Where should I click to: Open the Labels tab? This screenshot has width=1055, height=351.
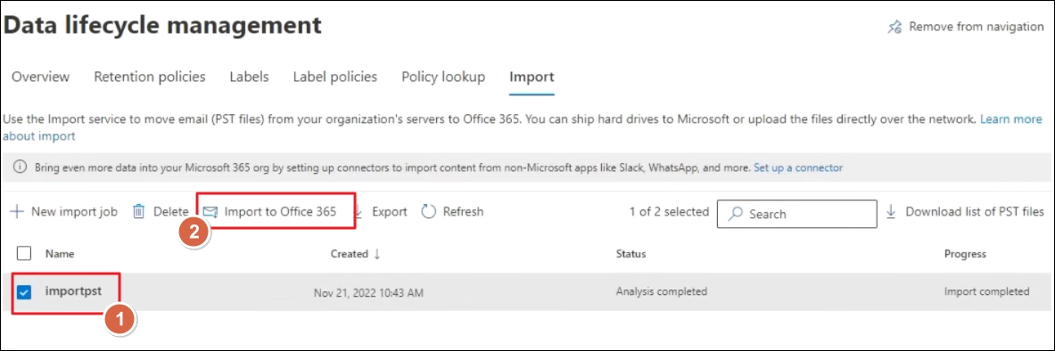249,77
